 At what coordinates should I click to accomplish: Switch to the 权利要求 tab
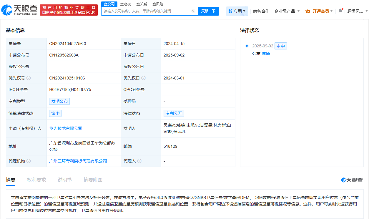point(36,180)
